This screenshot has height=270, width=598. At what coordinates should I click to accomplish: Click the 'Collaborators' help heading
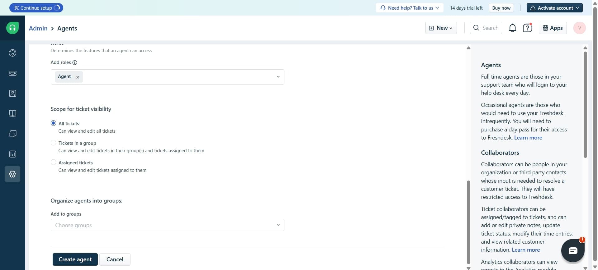(500, 153)
